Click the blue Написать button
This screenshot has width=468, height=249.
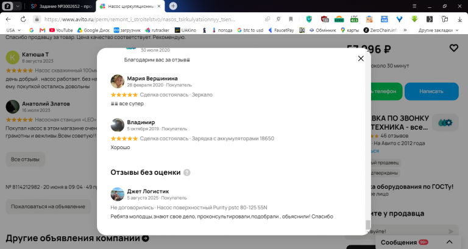(x=431, y=91)
